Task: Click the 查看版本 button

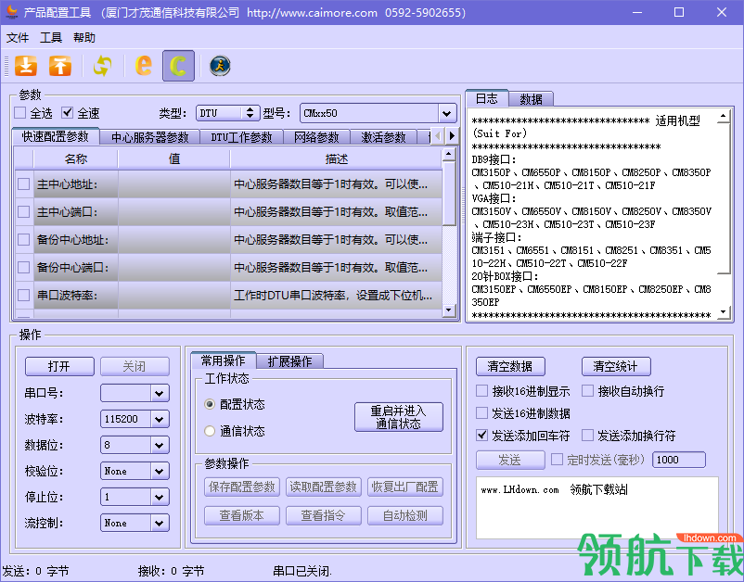Action: (242, 515)
